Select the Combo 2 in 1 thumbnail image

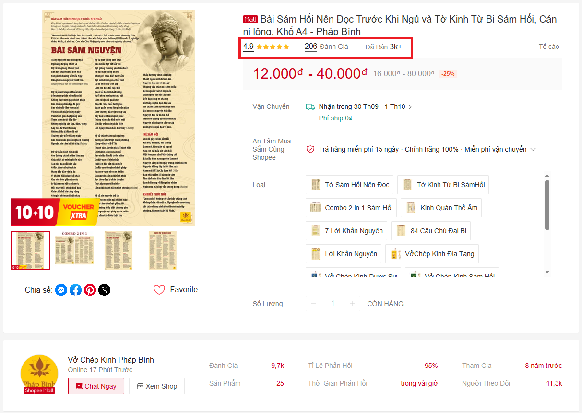[71, 250]
